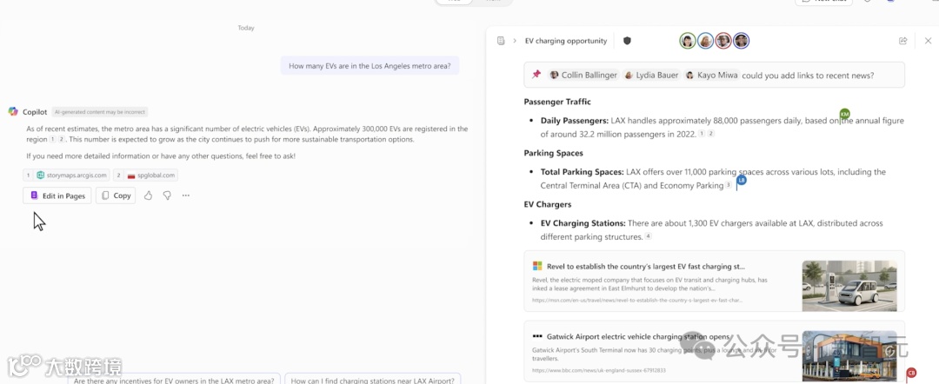Click the user question message bubble
This screenshot has height=384, width=939.
tap(370, 66)
